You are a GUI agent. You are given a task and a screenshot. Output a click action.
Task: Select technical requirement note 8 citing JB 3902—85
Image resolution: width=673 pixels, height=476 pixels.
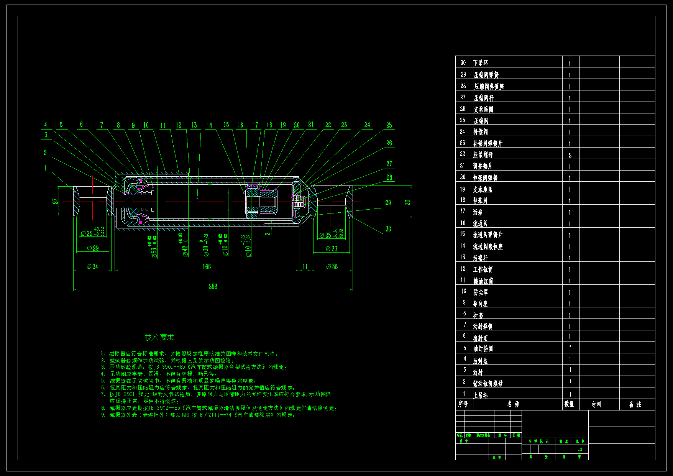tap(219, 408)
